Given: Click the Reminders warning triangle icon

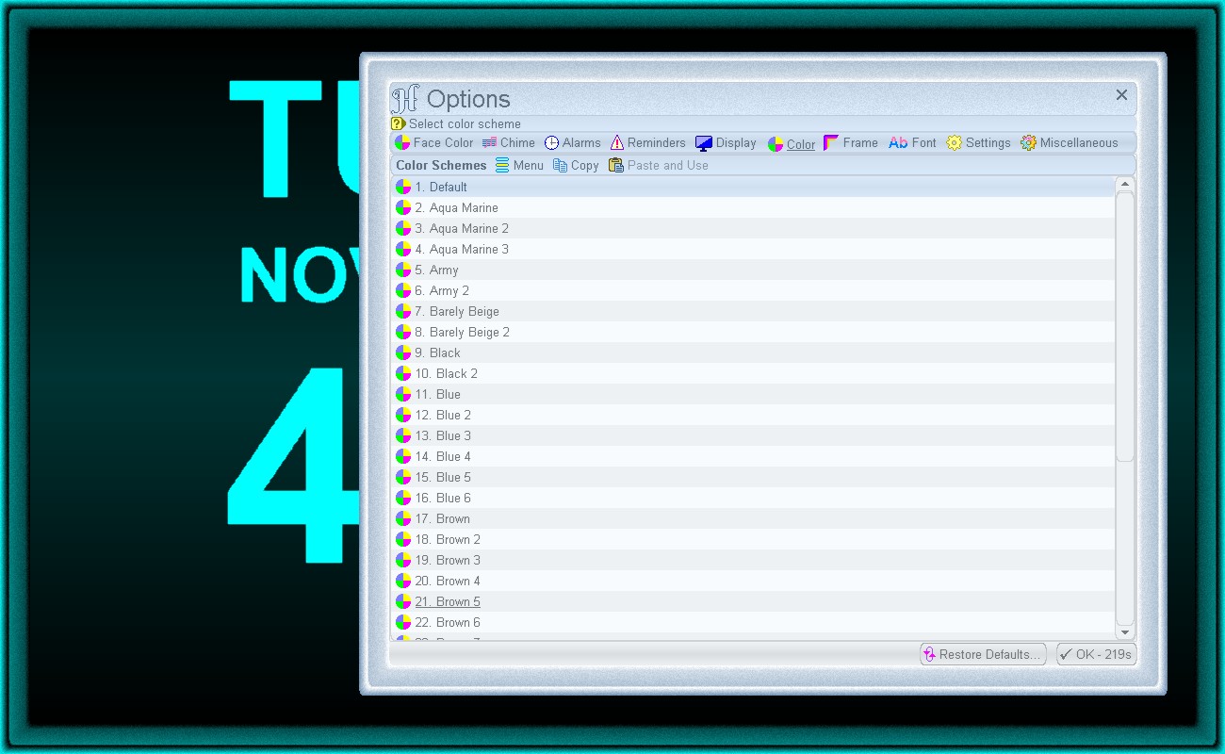Looking at the screenshot, I should click(617, 143).
